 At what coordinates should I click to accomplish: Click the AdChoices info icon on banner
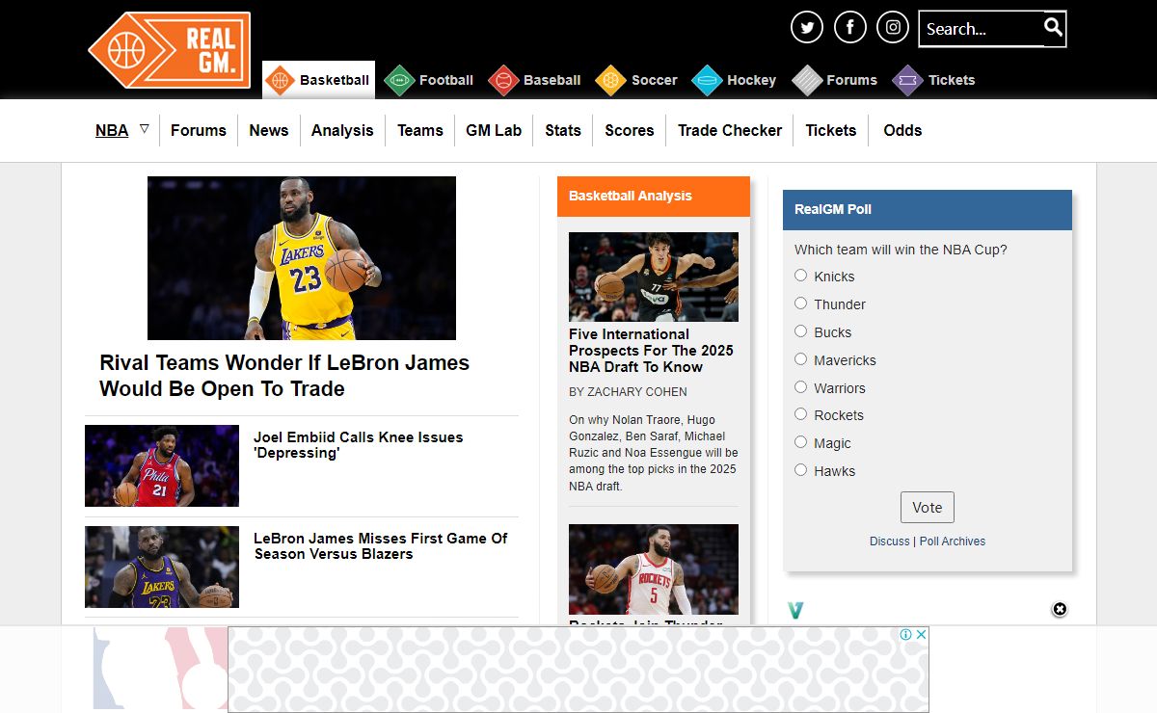(x=906, y=634)
